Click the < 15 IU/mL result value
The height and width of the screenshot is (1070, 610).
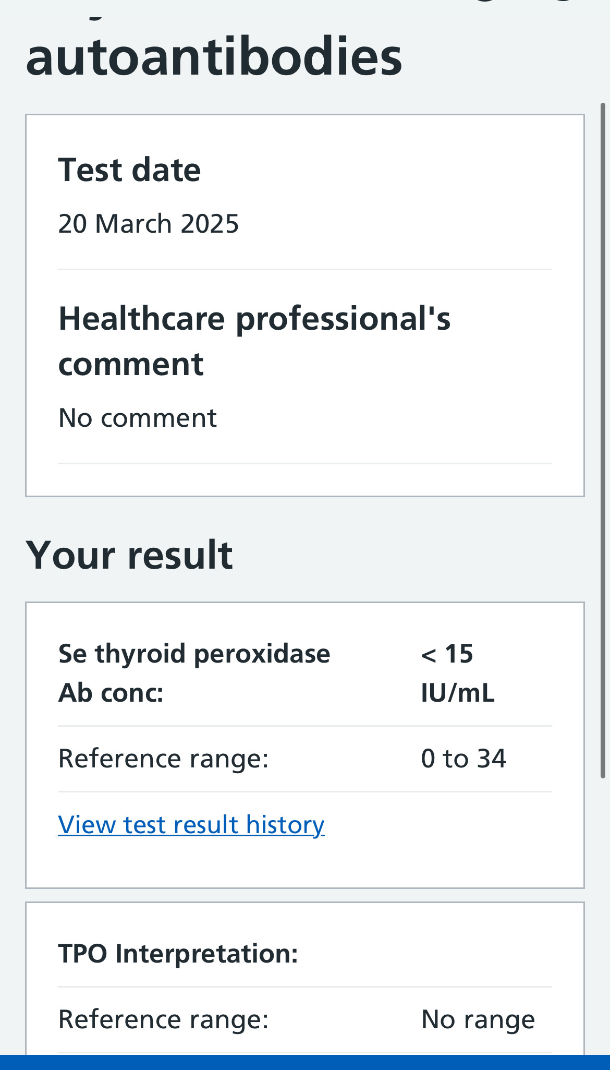point(457,673)
